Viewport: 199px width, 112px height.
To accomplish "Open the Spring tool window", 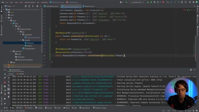I will [x=66, y=108].
